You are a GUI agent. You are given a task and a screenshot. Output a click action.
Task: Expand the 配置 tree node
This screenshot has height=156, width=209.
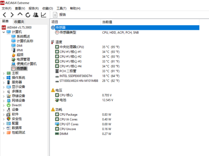coord(3,124)
